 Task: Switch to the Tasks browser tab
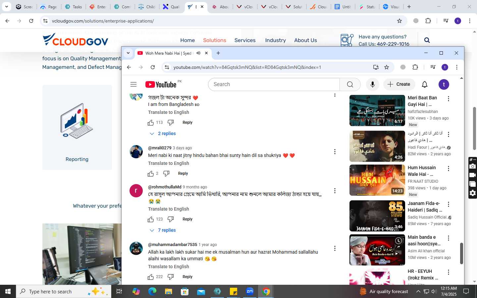point(74,7)
